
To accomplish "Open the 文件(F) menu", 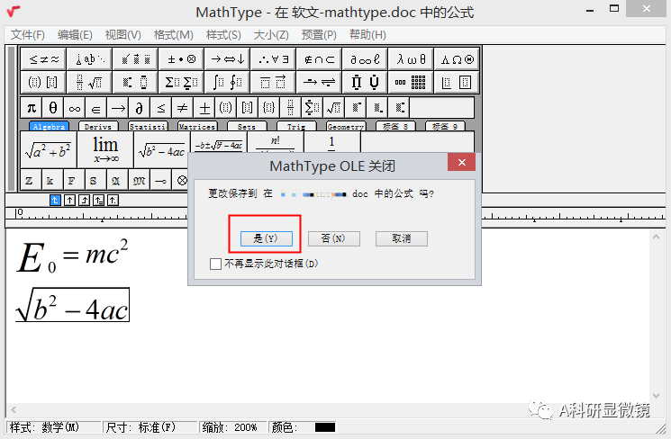I will coord(28,34).
